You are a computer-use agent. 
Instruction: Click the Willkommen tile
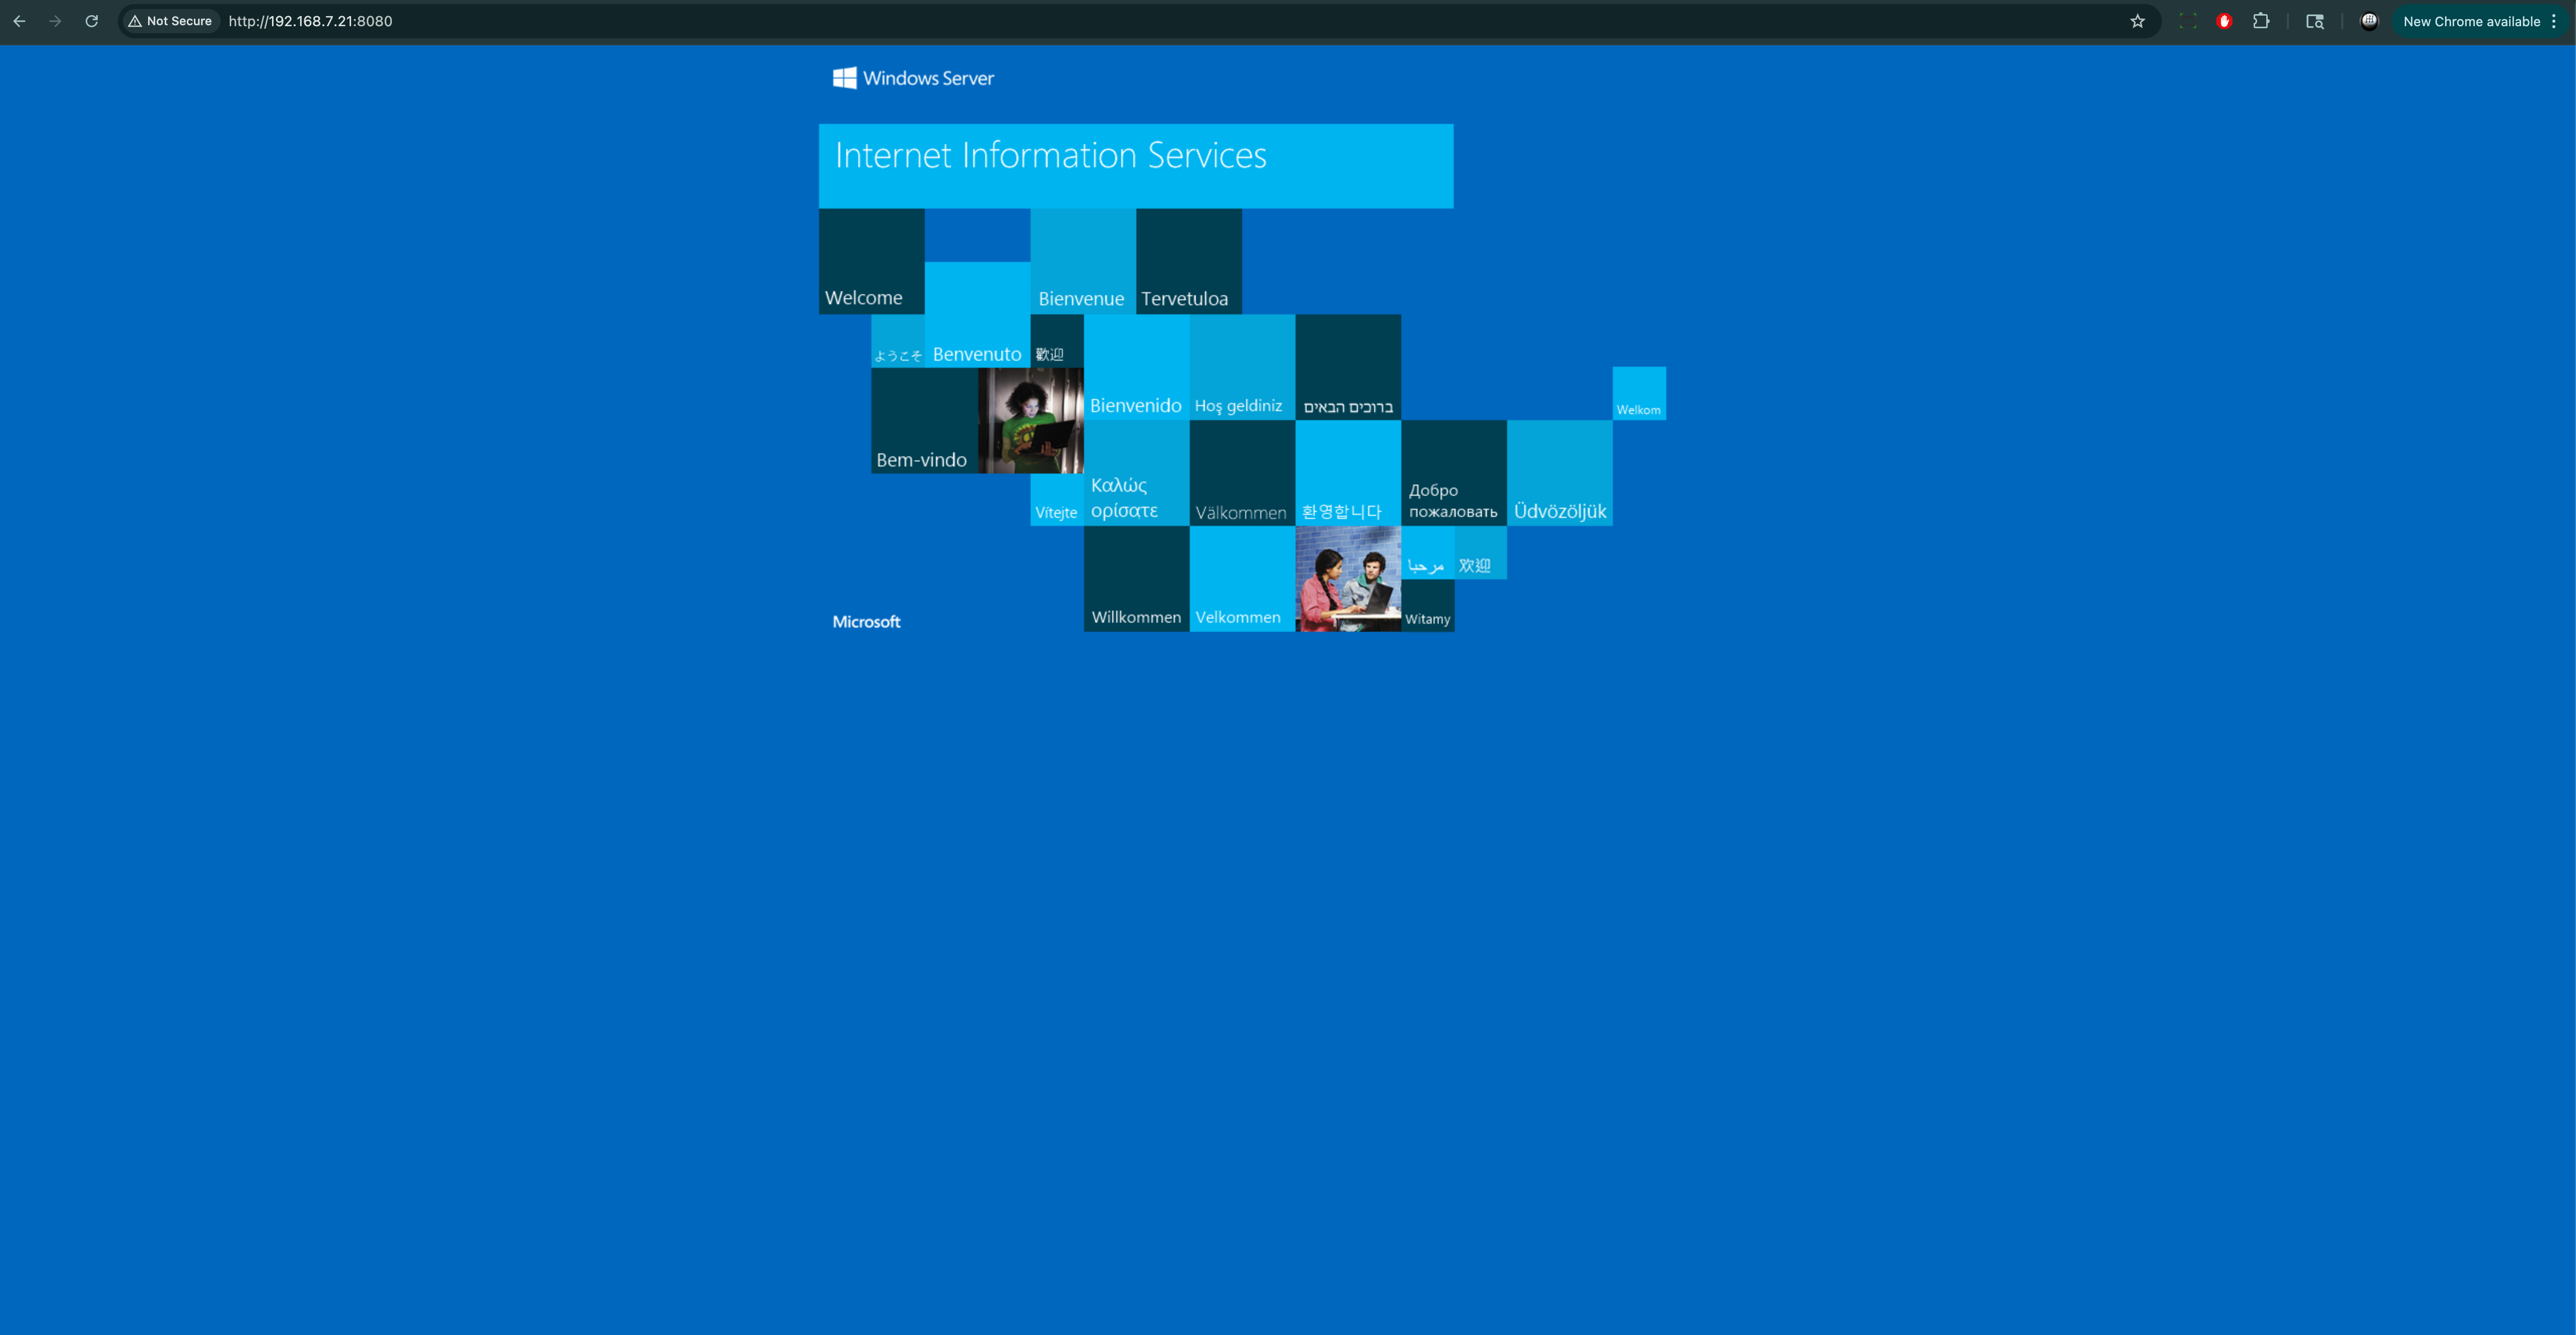click(1136, 579)
